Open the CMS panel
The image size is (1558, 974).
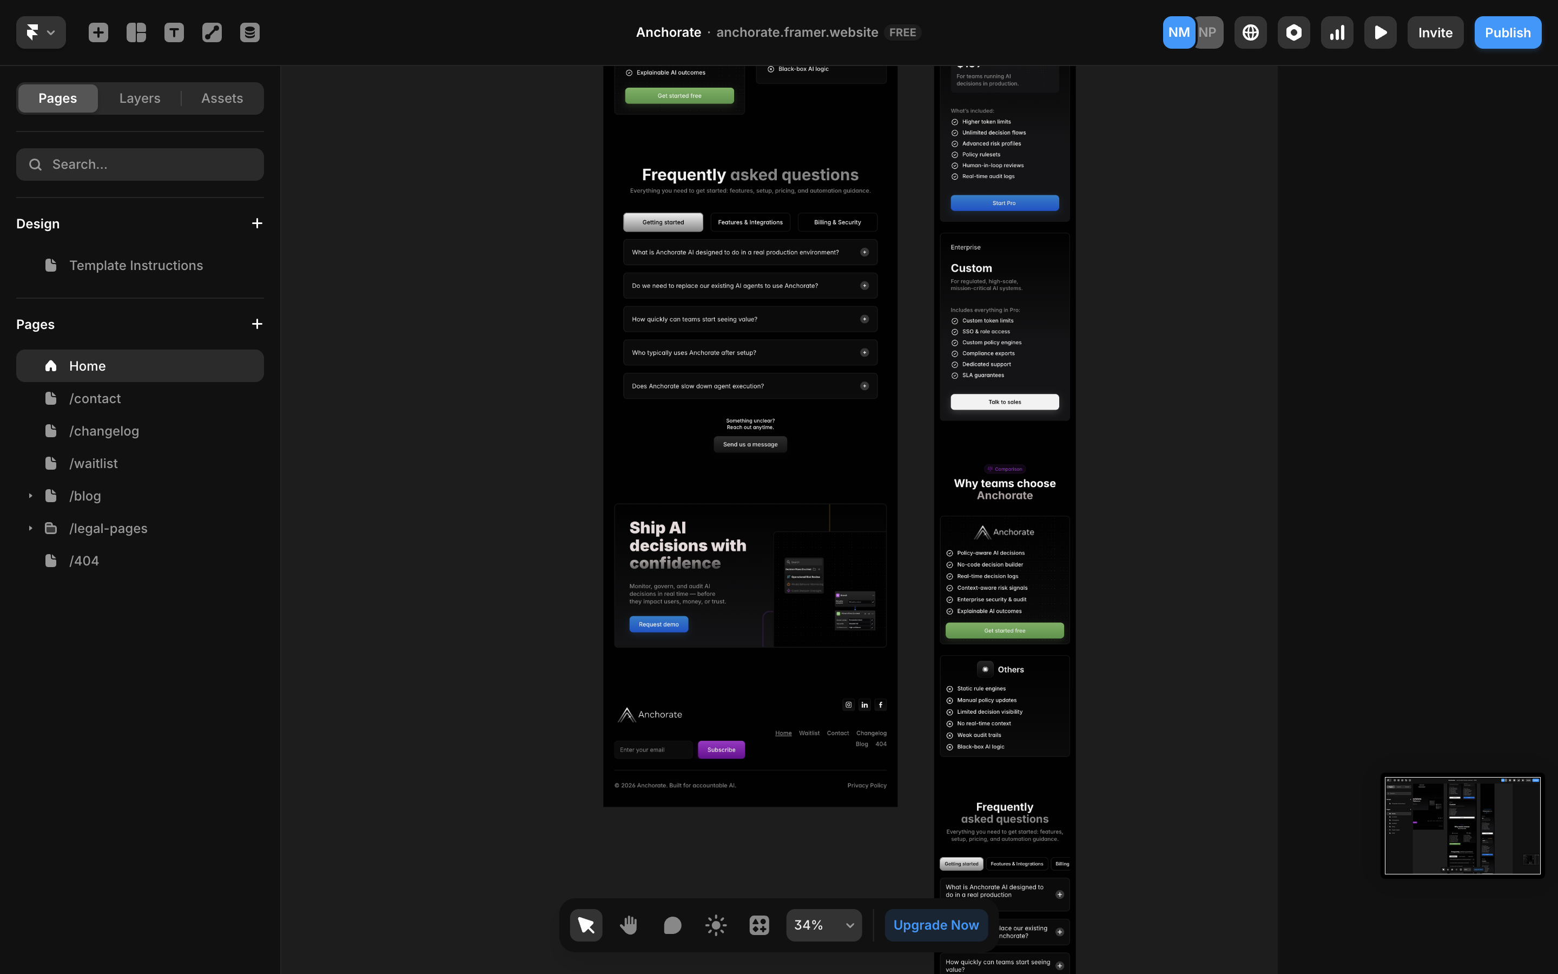tap(249, 32)
